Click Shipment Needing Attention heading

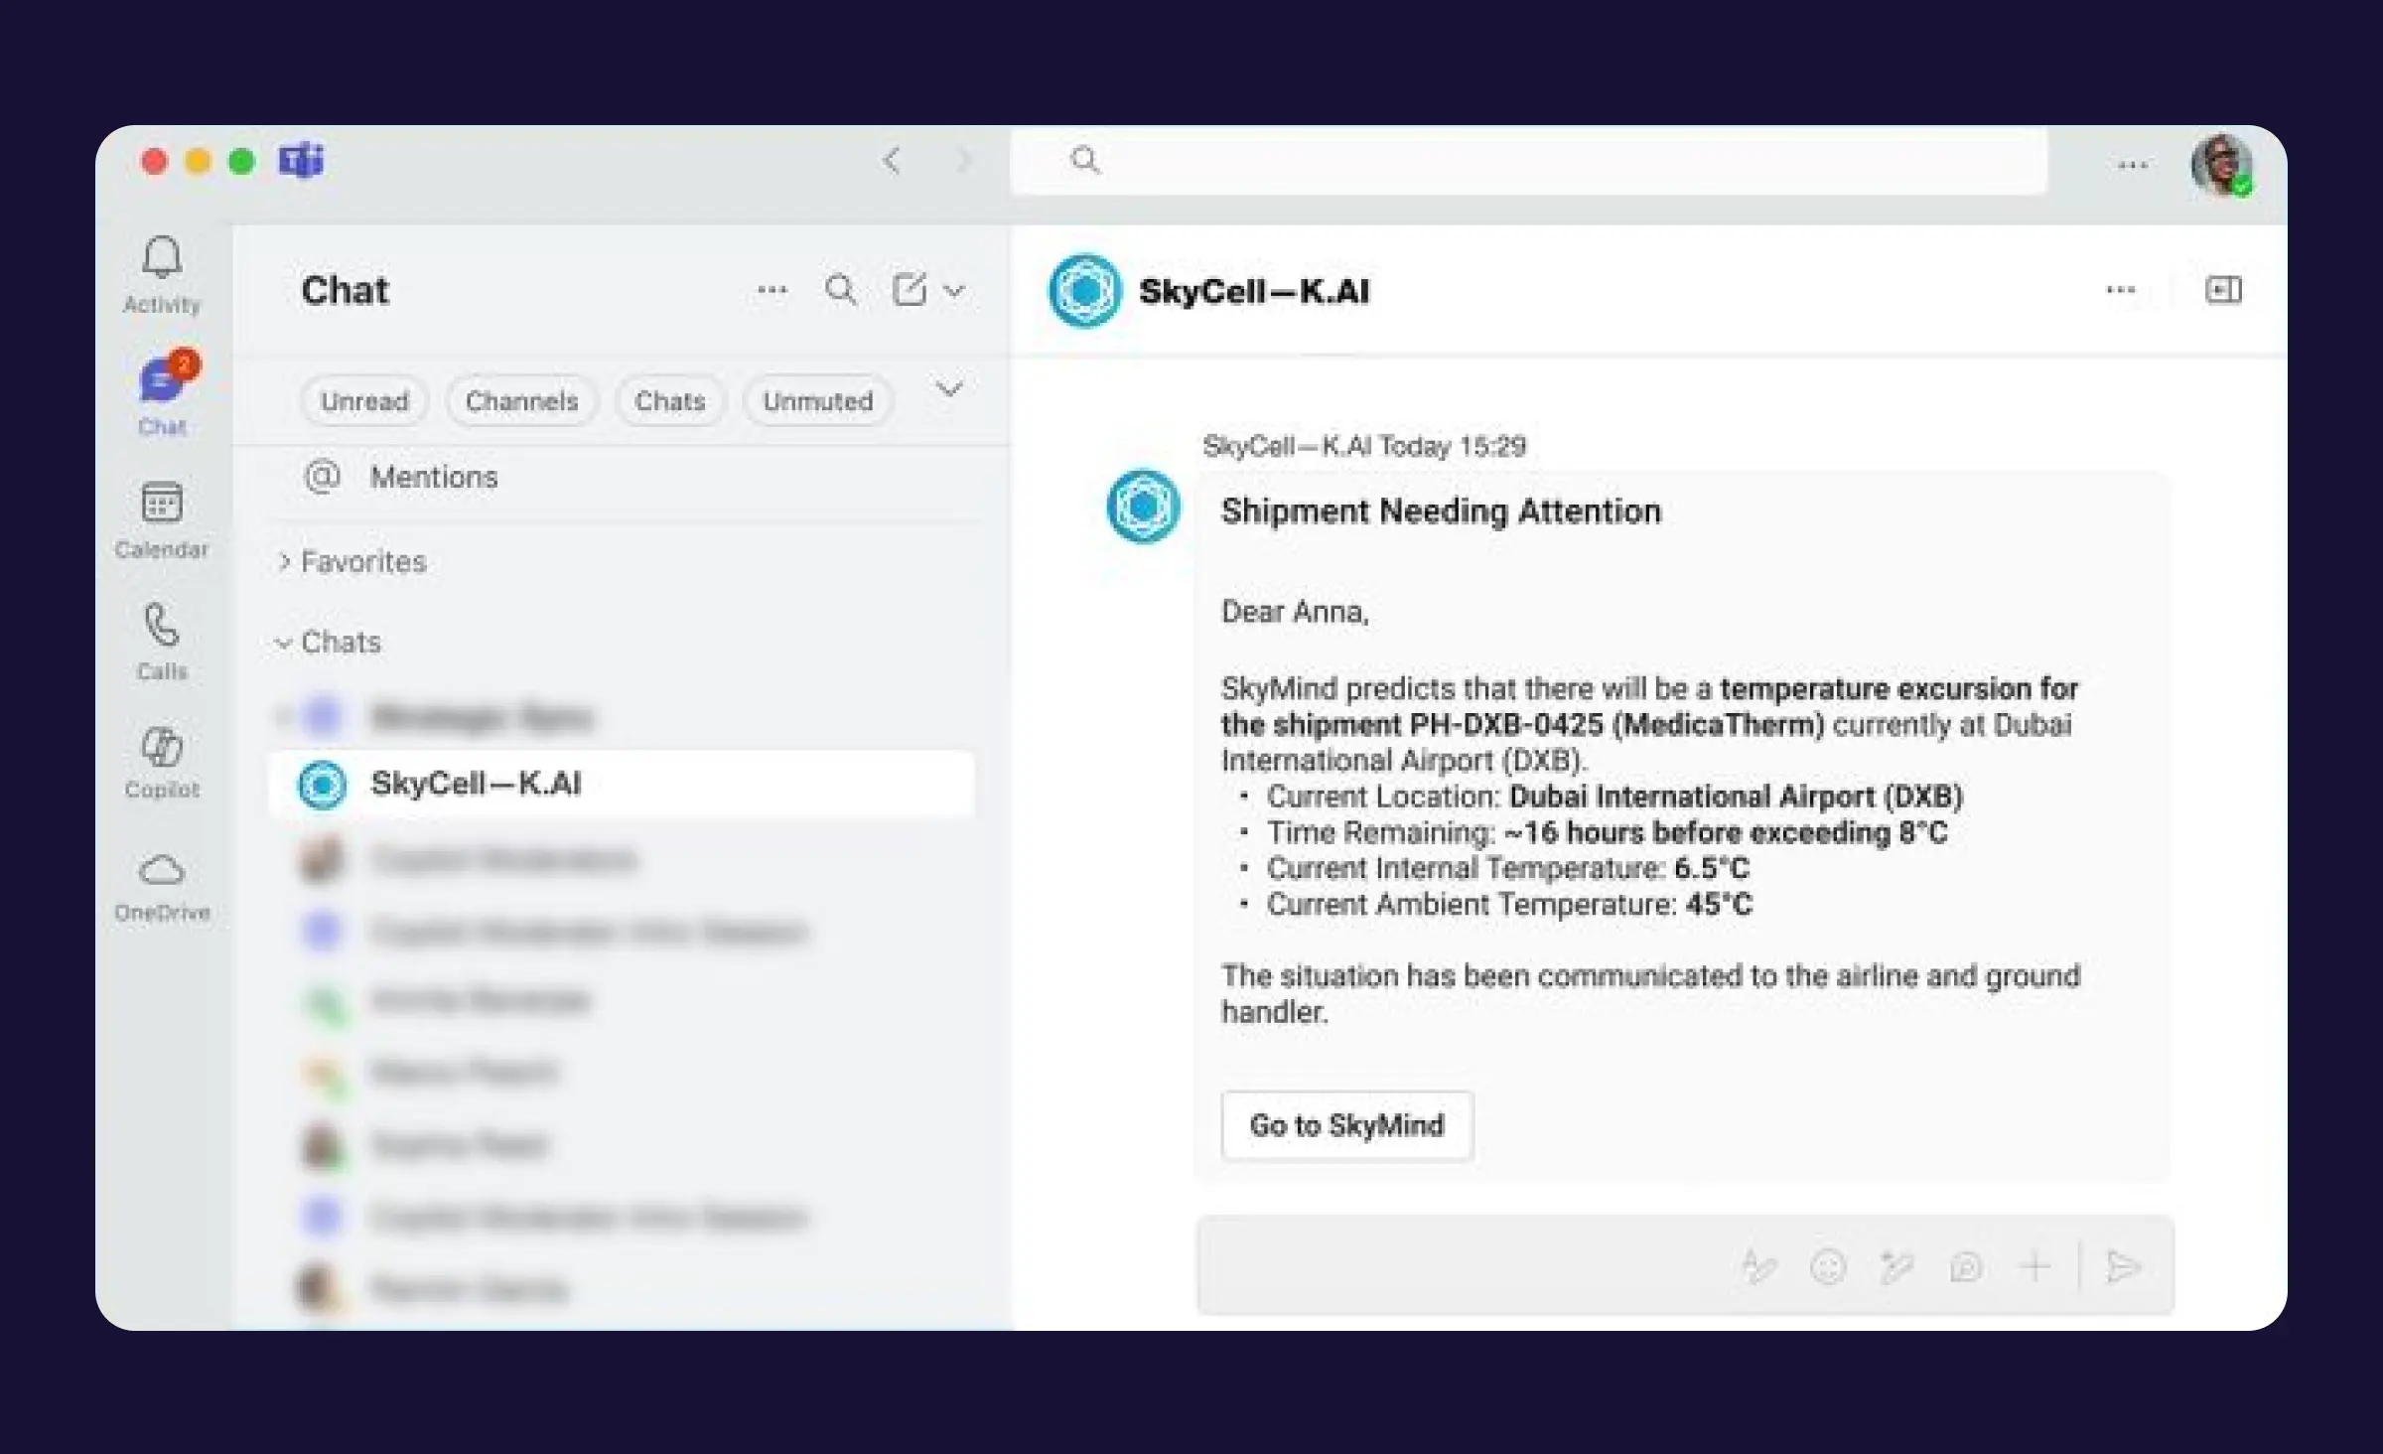[x=1441, y=511]
